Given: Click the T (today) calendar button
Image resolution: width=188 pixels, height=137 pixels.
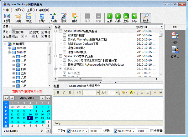Looking at the screenshot, I should coord(48,131).
